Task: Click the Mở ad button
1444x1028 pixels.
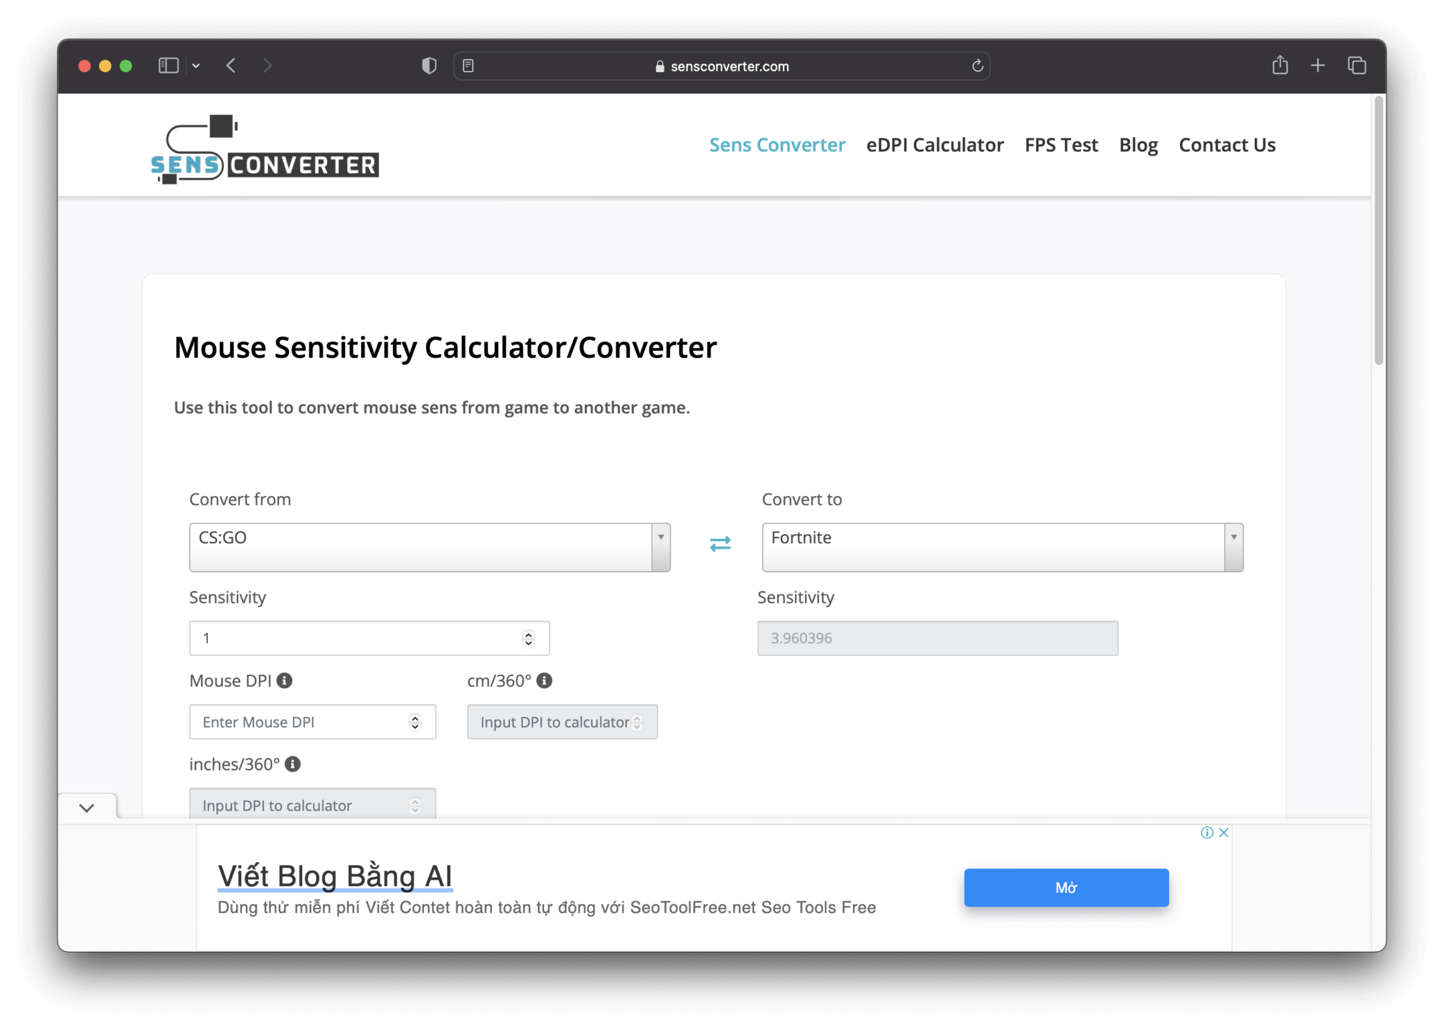Action: 1065,887
